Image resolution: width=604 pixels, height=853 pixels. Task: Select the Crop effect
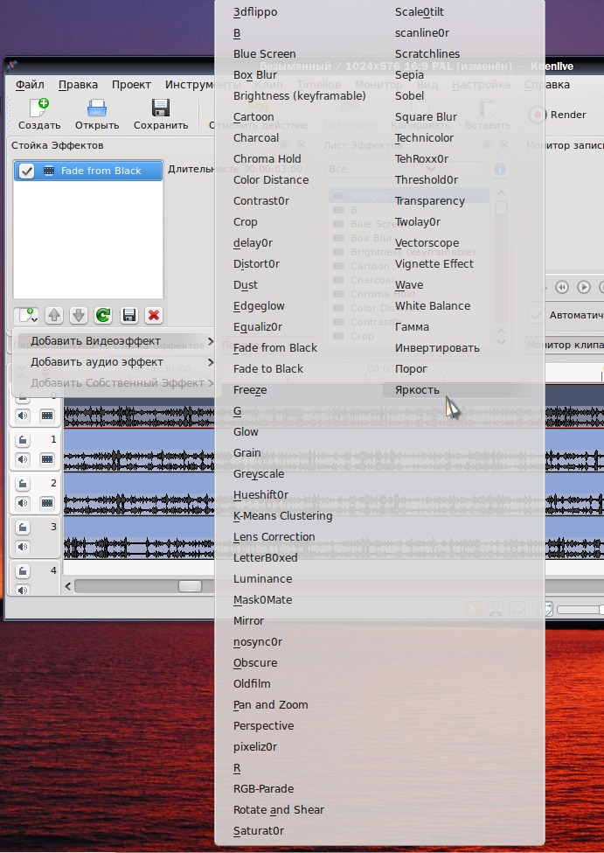246,222
